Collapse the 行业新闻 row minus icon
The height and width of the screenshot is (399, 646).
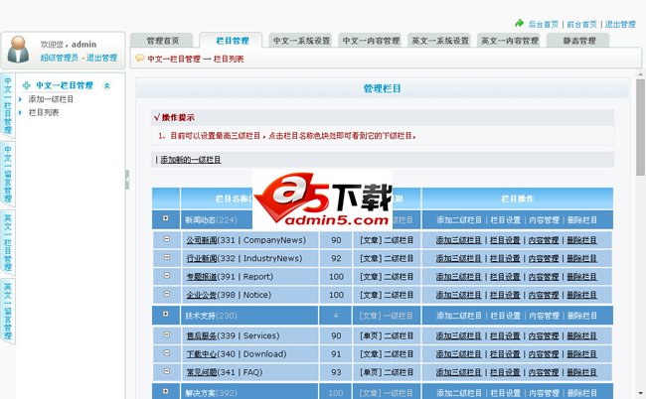167,257
